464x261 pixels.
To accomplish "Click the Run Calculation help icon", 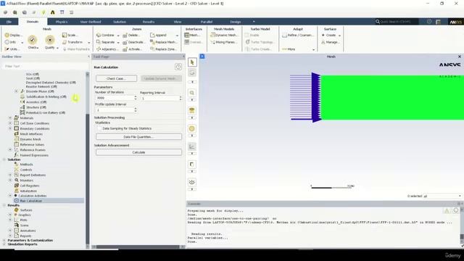I will pyautogui.click(x=178, y=67).
